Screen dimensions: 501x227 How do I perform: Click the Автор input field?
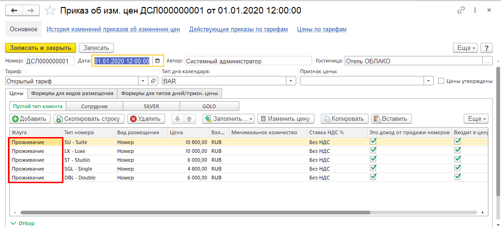(248, 61)
